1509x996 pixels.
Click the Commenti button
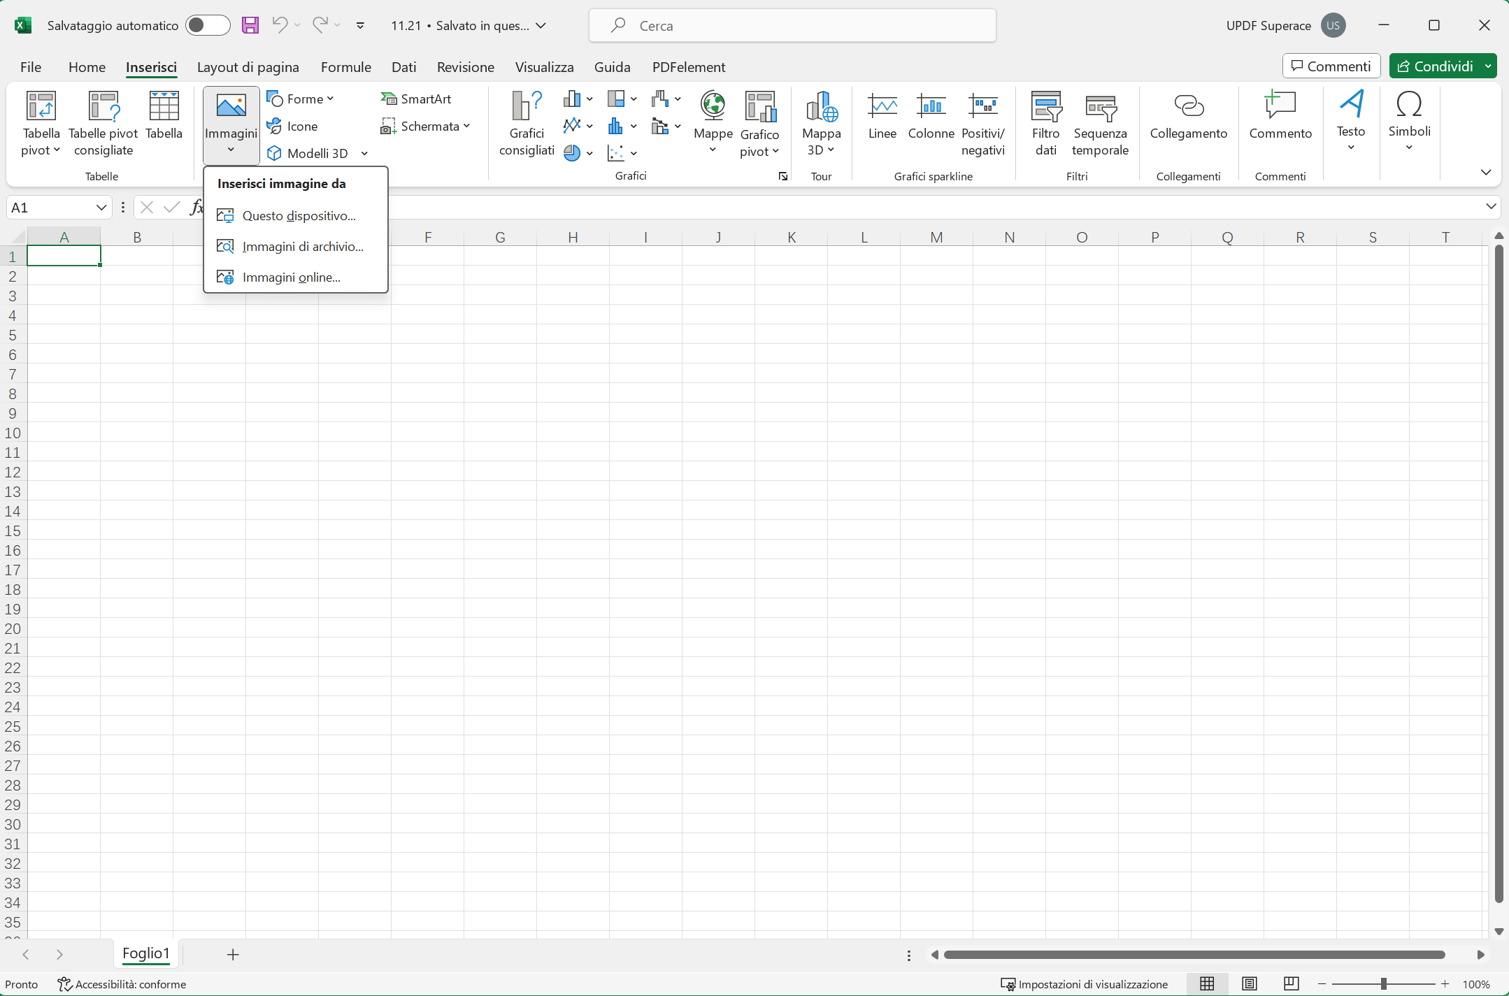(1331, 66)
